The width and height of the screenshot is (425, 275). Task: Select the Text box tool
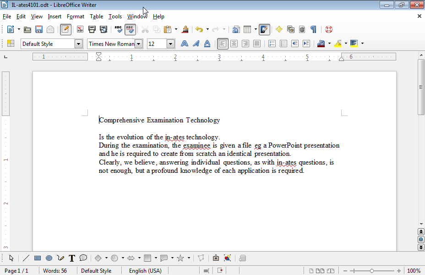pyautogui.click(x=72, y=258)
